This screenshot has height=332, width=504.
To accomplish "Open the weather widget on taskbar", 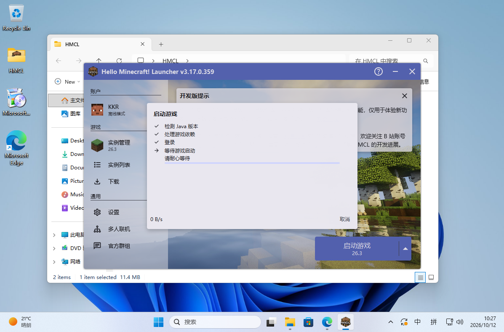I will (20, 322).
